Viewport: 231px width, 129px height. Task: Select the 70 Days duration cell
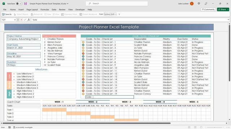tap(23, 65)
